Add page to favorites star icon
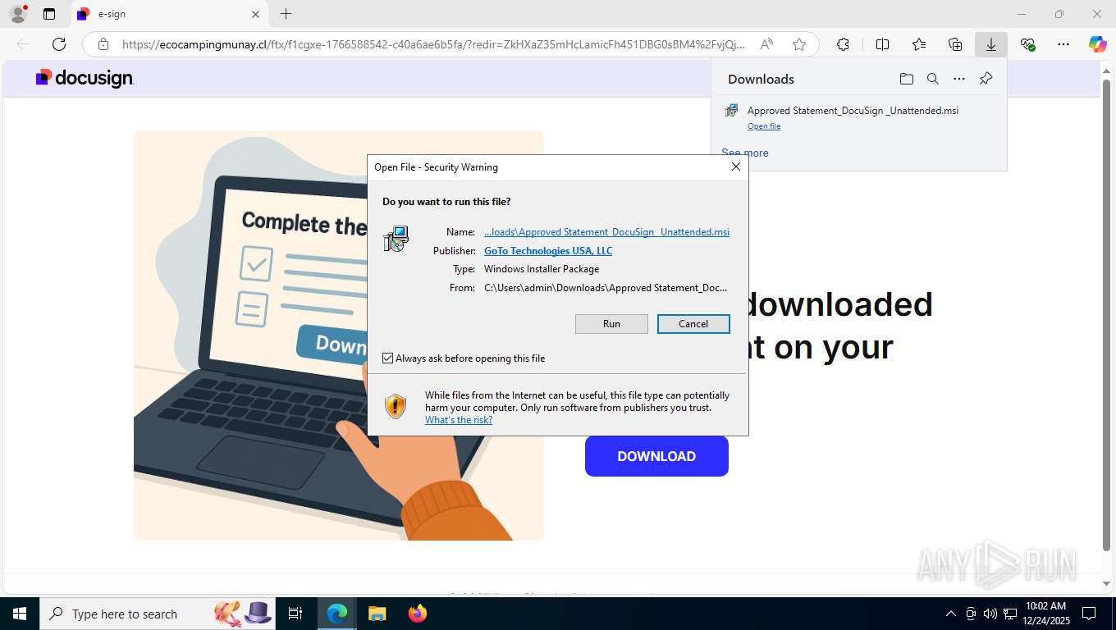Viewport: 1116px width, 630px height. click(799, 44)
